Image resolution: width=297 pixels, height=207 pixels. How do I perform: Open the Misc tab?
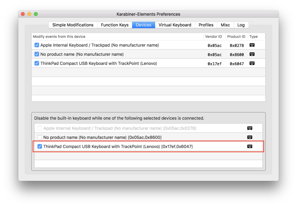(225, 25)
